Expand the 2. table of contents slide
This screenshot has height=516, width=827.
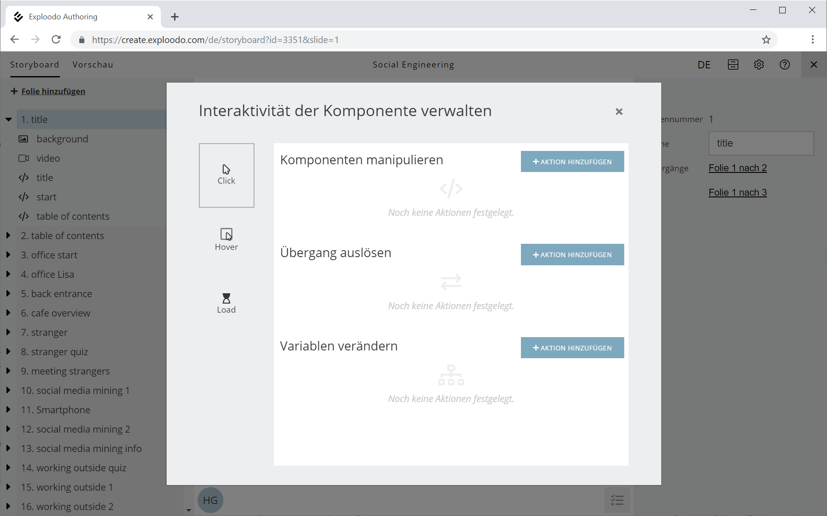tap(8, 236)
